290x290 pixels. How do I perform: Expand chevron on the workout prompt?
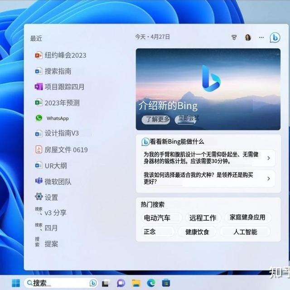click(x=269, y=158)
